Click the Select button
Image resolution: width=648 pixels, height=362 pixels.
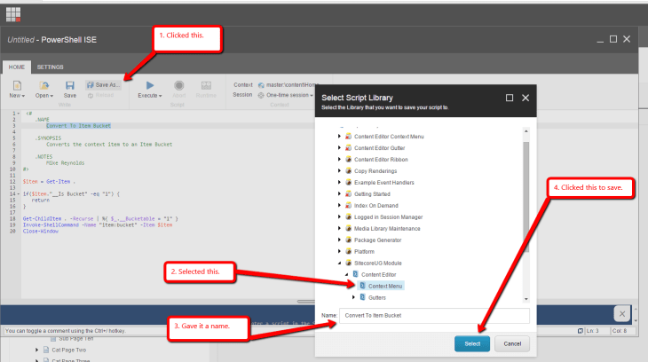pyautogui.click(x=472, y=344)
